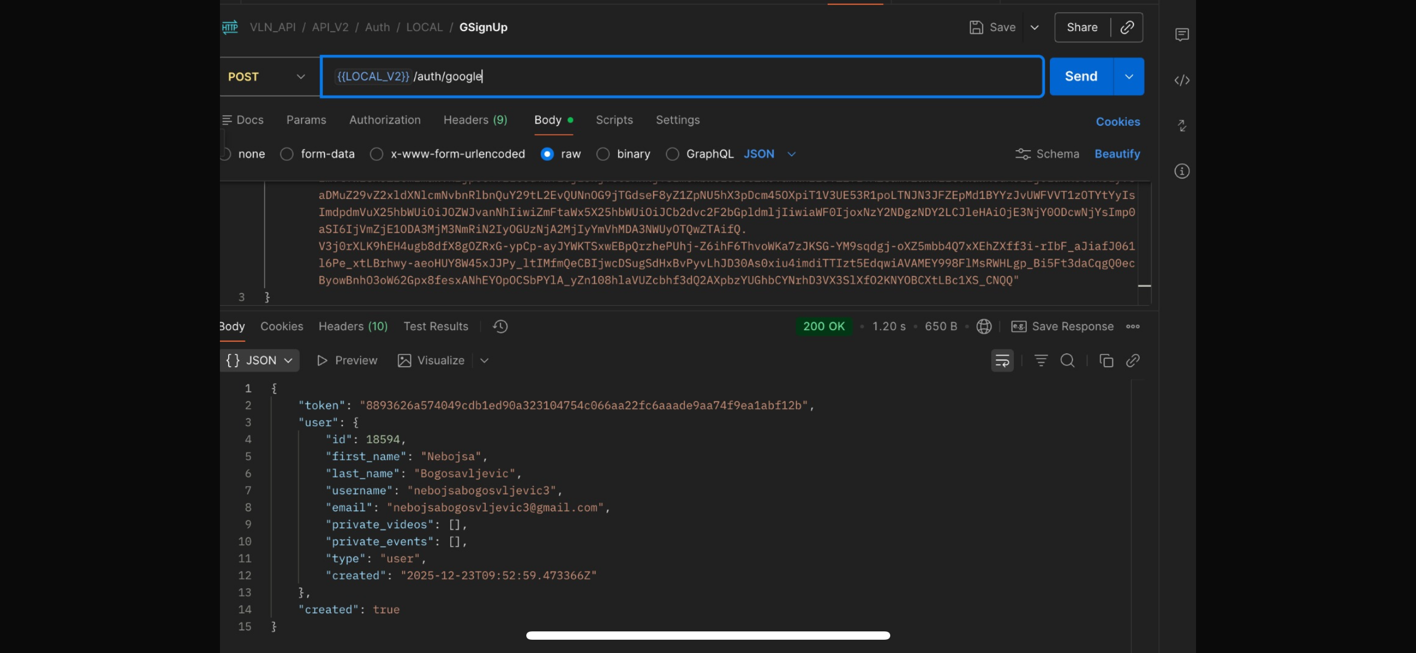Open the code snippet icon

[1182, 80]
